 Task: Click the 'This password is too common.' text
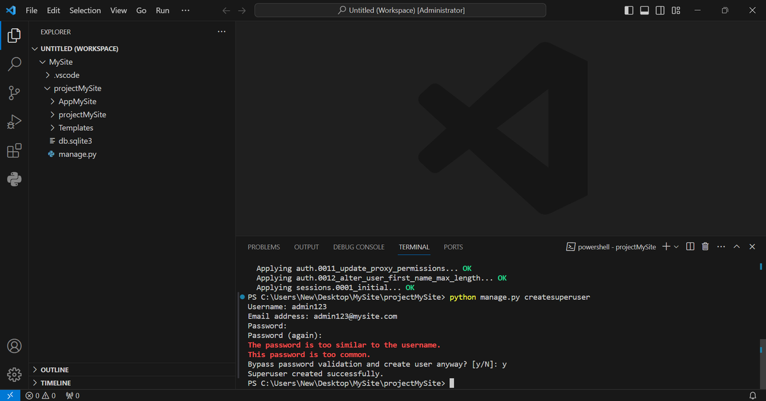click(309, 354)
